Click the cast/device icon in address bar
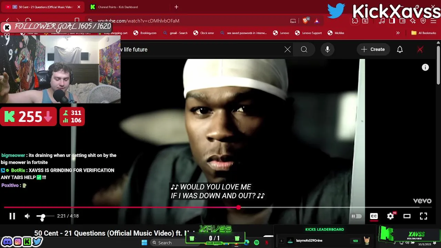Screen dimensions: 441x248 coord(293,21)
